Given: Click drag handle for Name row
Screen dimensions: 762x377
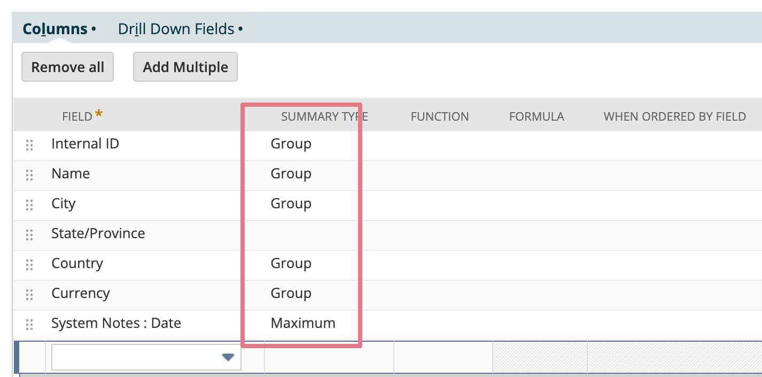Looking at the screenshot, I should point(29,175).
